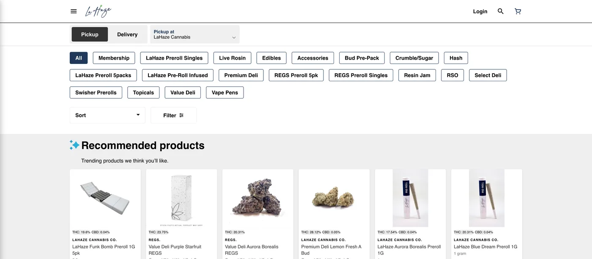This screenshot has width=592, height=259.
Task: Choose the Crumble/Sugar category
Action: pos(414,58)
